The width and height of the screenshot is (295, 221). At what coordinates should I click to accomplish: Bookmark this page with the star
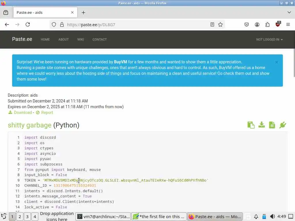pos(220,25)
